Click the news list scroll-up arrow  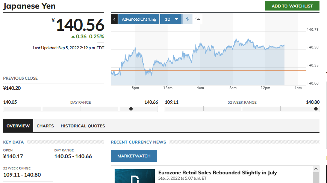click(316, 169)
